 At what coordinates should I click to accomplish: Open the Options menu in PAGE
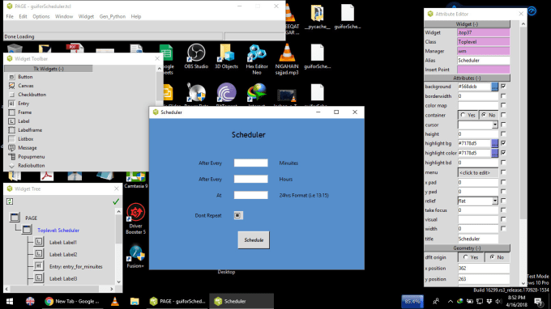41,16
